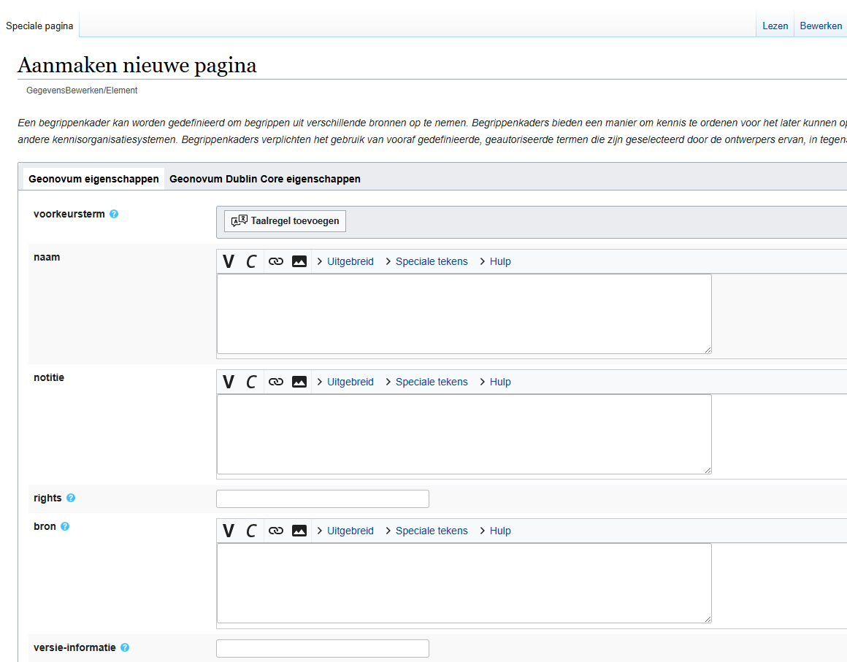Click help icon next to bron label
847x662 pixels.
pyautogui.click(x=65, y=526)
